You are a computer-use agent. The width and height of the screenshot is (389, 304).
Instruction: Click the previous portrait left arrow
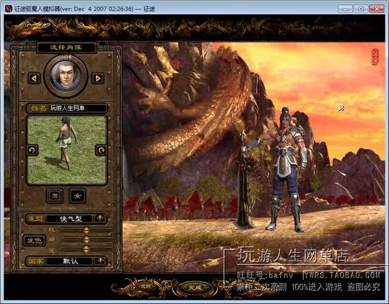tap(34, 78)
